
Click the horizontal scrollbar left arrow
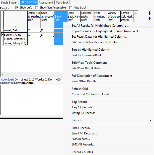coord(3,74)
